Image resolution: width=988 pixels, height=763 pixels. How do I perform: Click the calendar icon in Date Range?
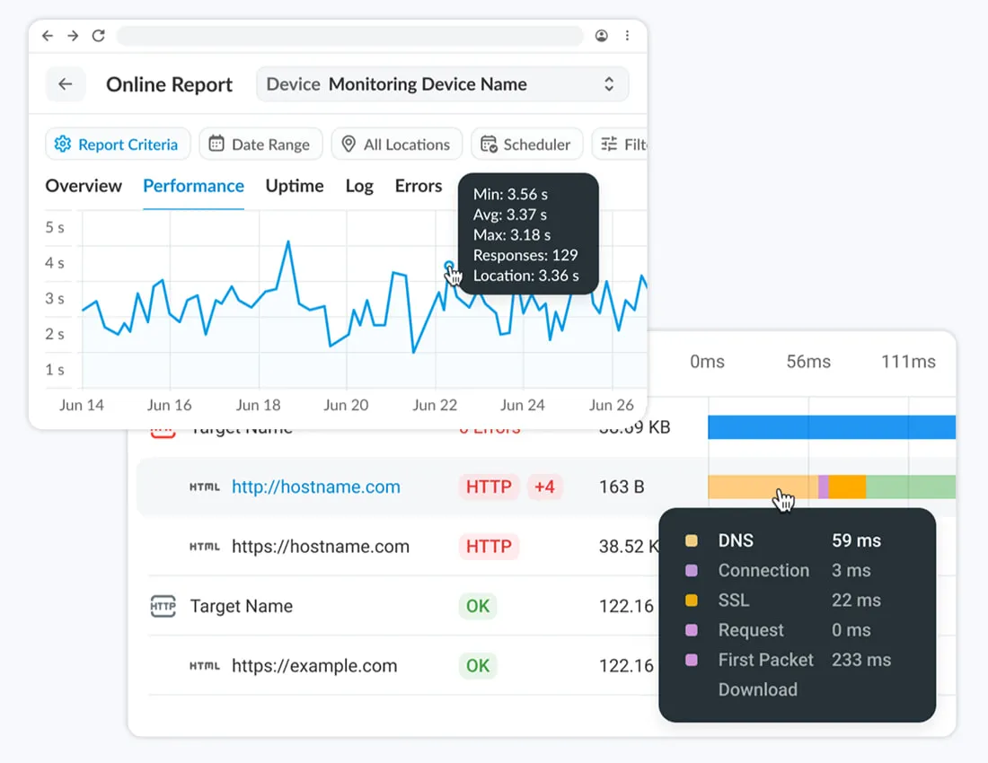point(216,144)
